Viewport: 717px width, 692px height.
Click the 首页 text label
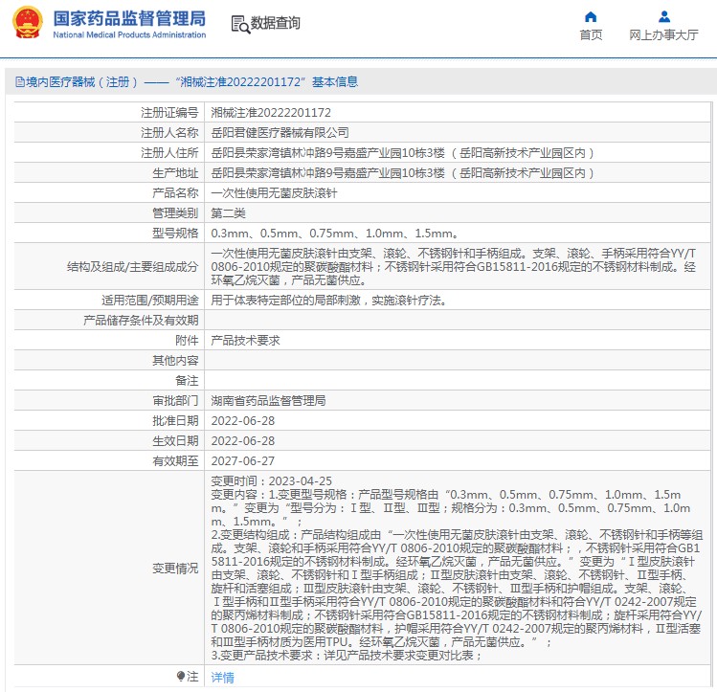(x=591, y=35)
